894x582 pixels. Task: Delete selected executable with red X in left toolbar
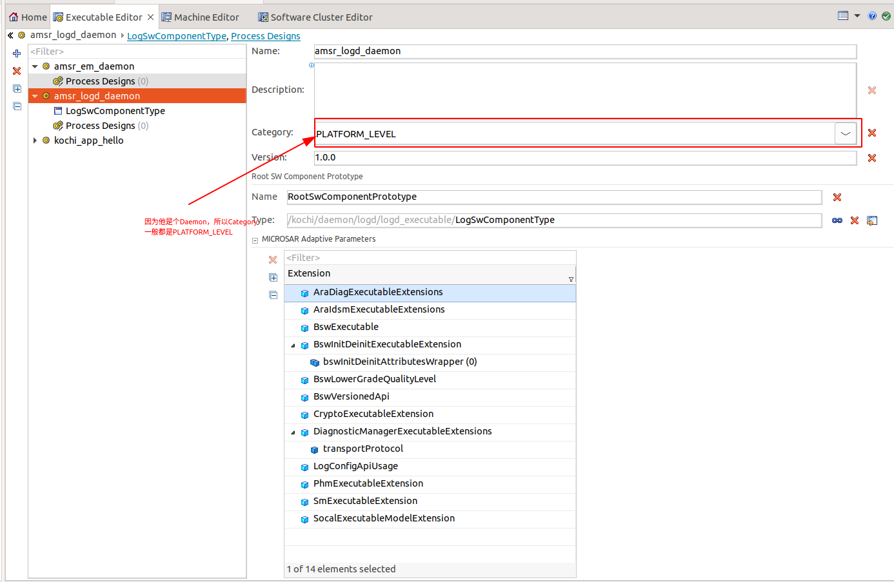[17, 71]
